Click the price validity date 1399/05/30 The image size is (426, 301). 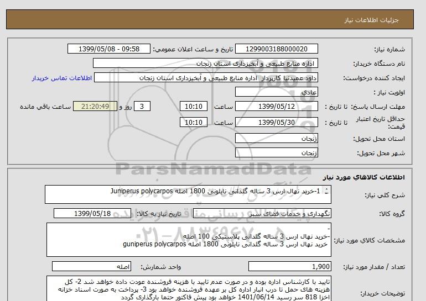point(276,122)
